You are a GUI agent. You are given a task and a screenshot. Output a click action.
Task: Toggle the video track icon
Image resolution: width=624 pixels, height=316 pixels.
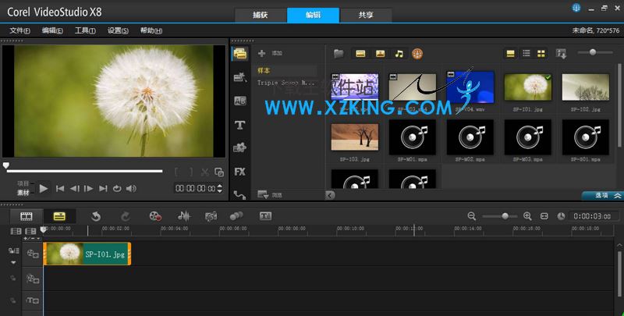point(33,253)
